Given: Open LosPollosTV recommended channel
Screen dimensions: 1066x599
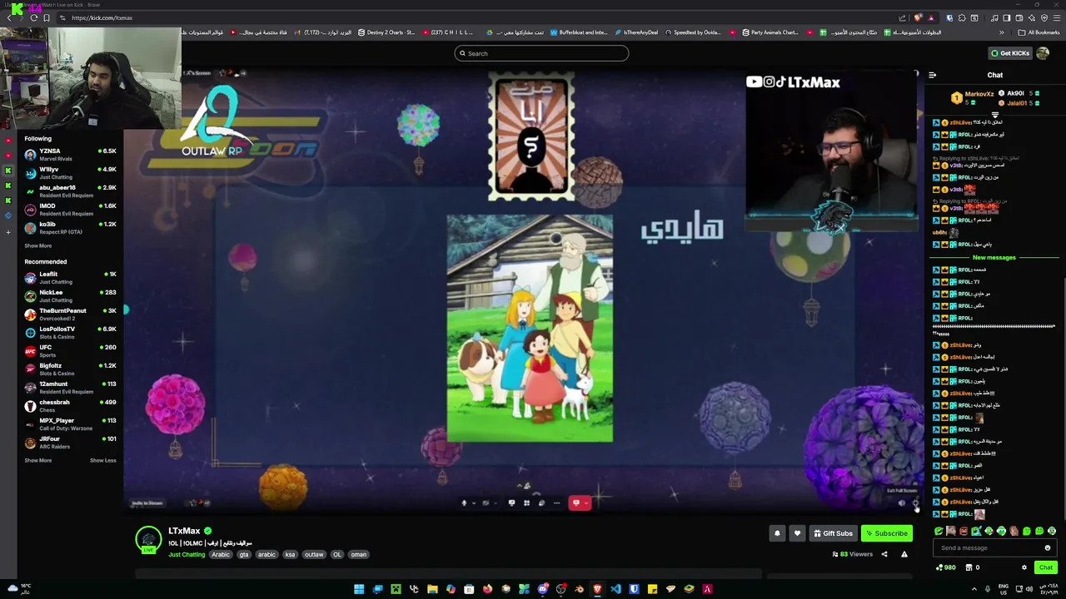Looking at the screenshot, I should coord(71,333).
